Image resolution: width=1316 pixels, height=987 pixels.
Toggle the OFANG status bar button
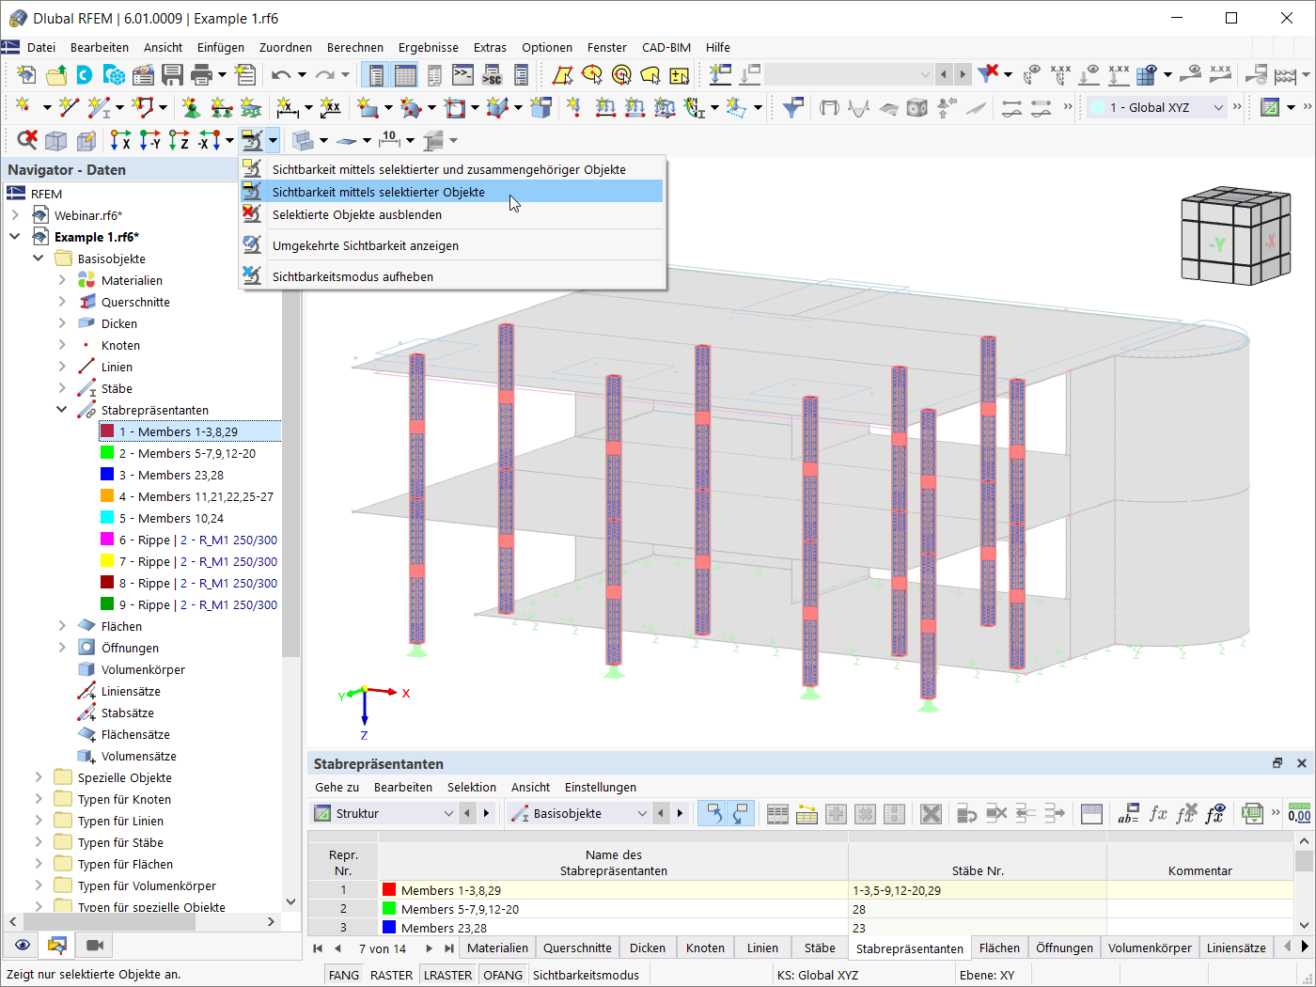pos(503,975)
